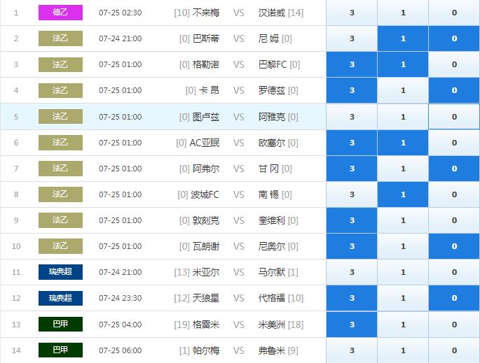Select option 0 for 格雷米 vs 米美洲

pos(454,325)
